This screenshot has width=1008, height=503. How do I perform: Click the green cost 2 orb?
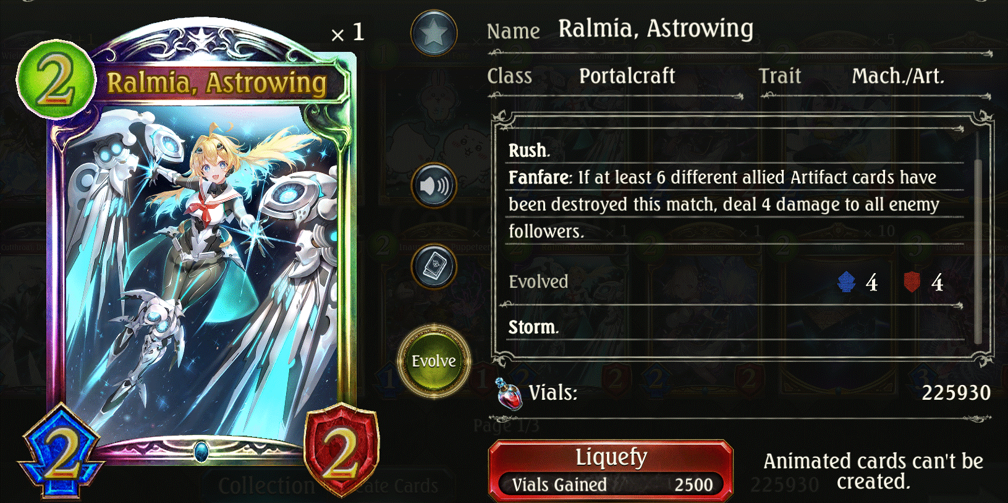pyautogui.click(x=56, y=79)
